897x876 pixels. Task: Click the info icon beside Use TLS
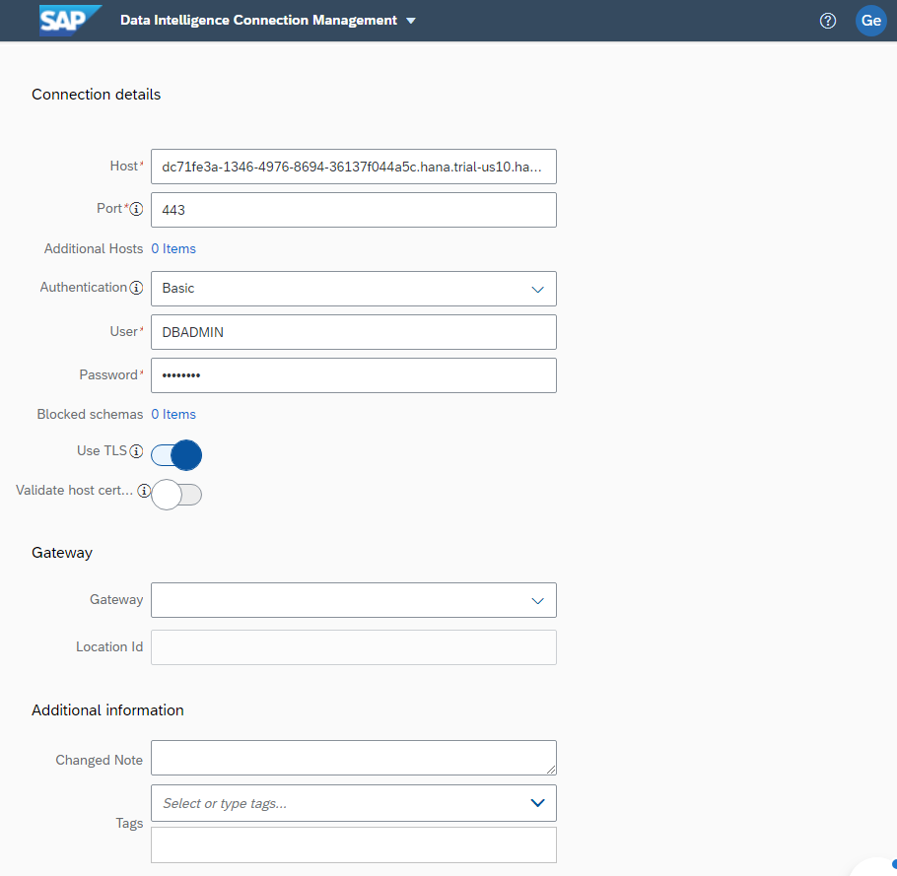tap(137, 450)
